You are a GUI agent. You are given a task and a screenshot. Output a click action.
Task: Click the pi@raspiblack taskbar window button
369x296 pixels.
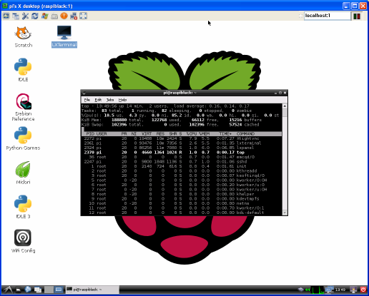(x=92, y=290)
